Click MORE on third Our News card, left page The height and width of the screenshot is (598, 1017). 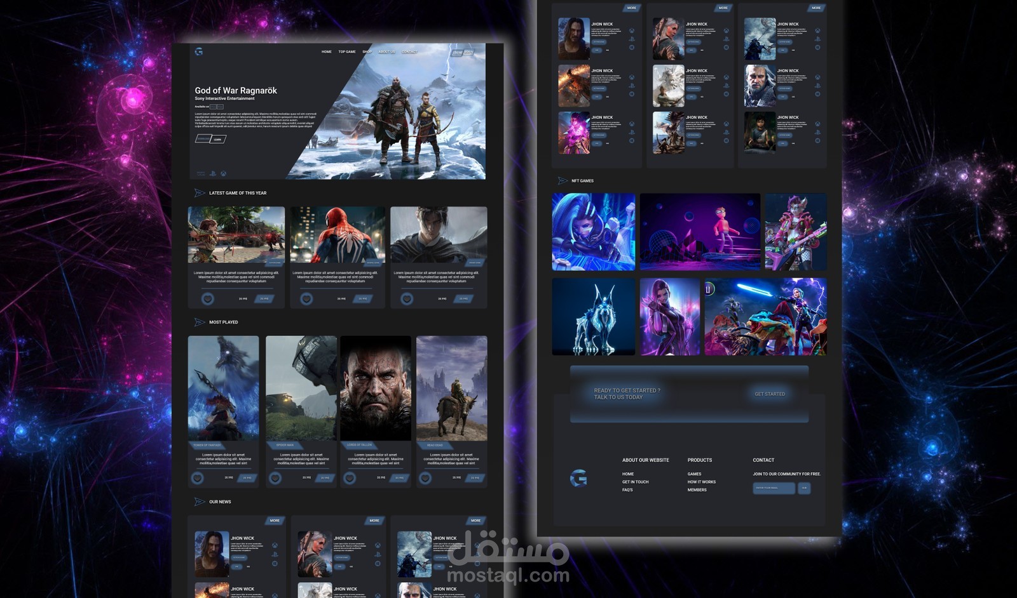click(475, 521)
